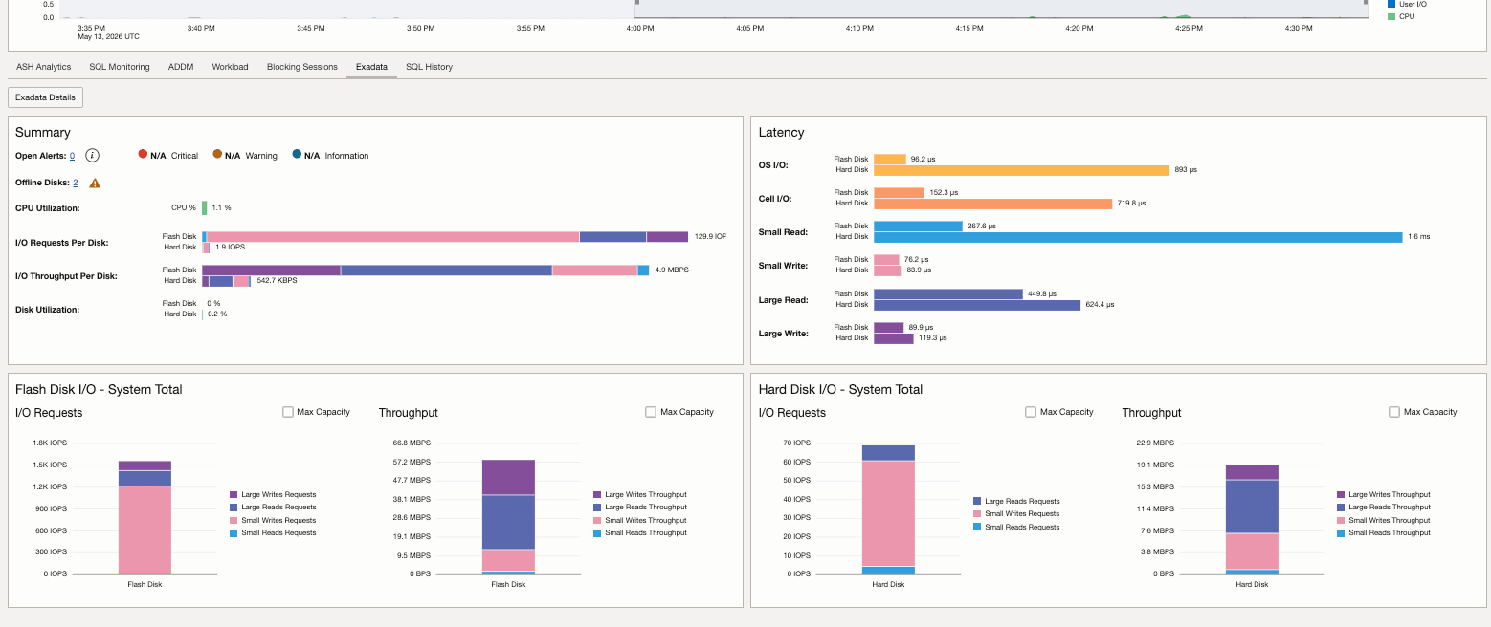Click Large Writes Throughput swatch in Hard Disk legend
1491x627 pixels.
coord(1341,495)
